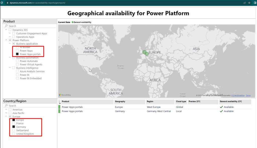Check the Power BI Embedded checkbox
Image resolution: width=257 pixels, height=148 pixels.
17,78
